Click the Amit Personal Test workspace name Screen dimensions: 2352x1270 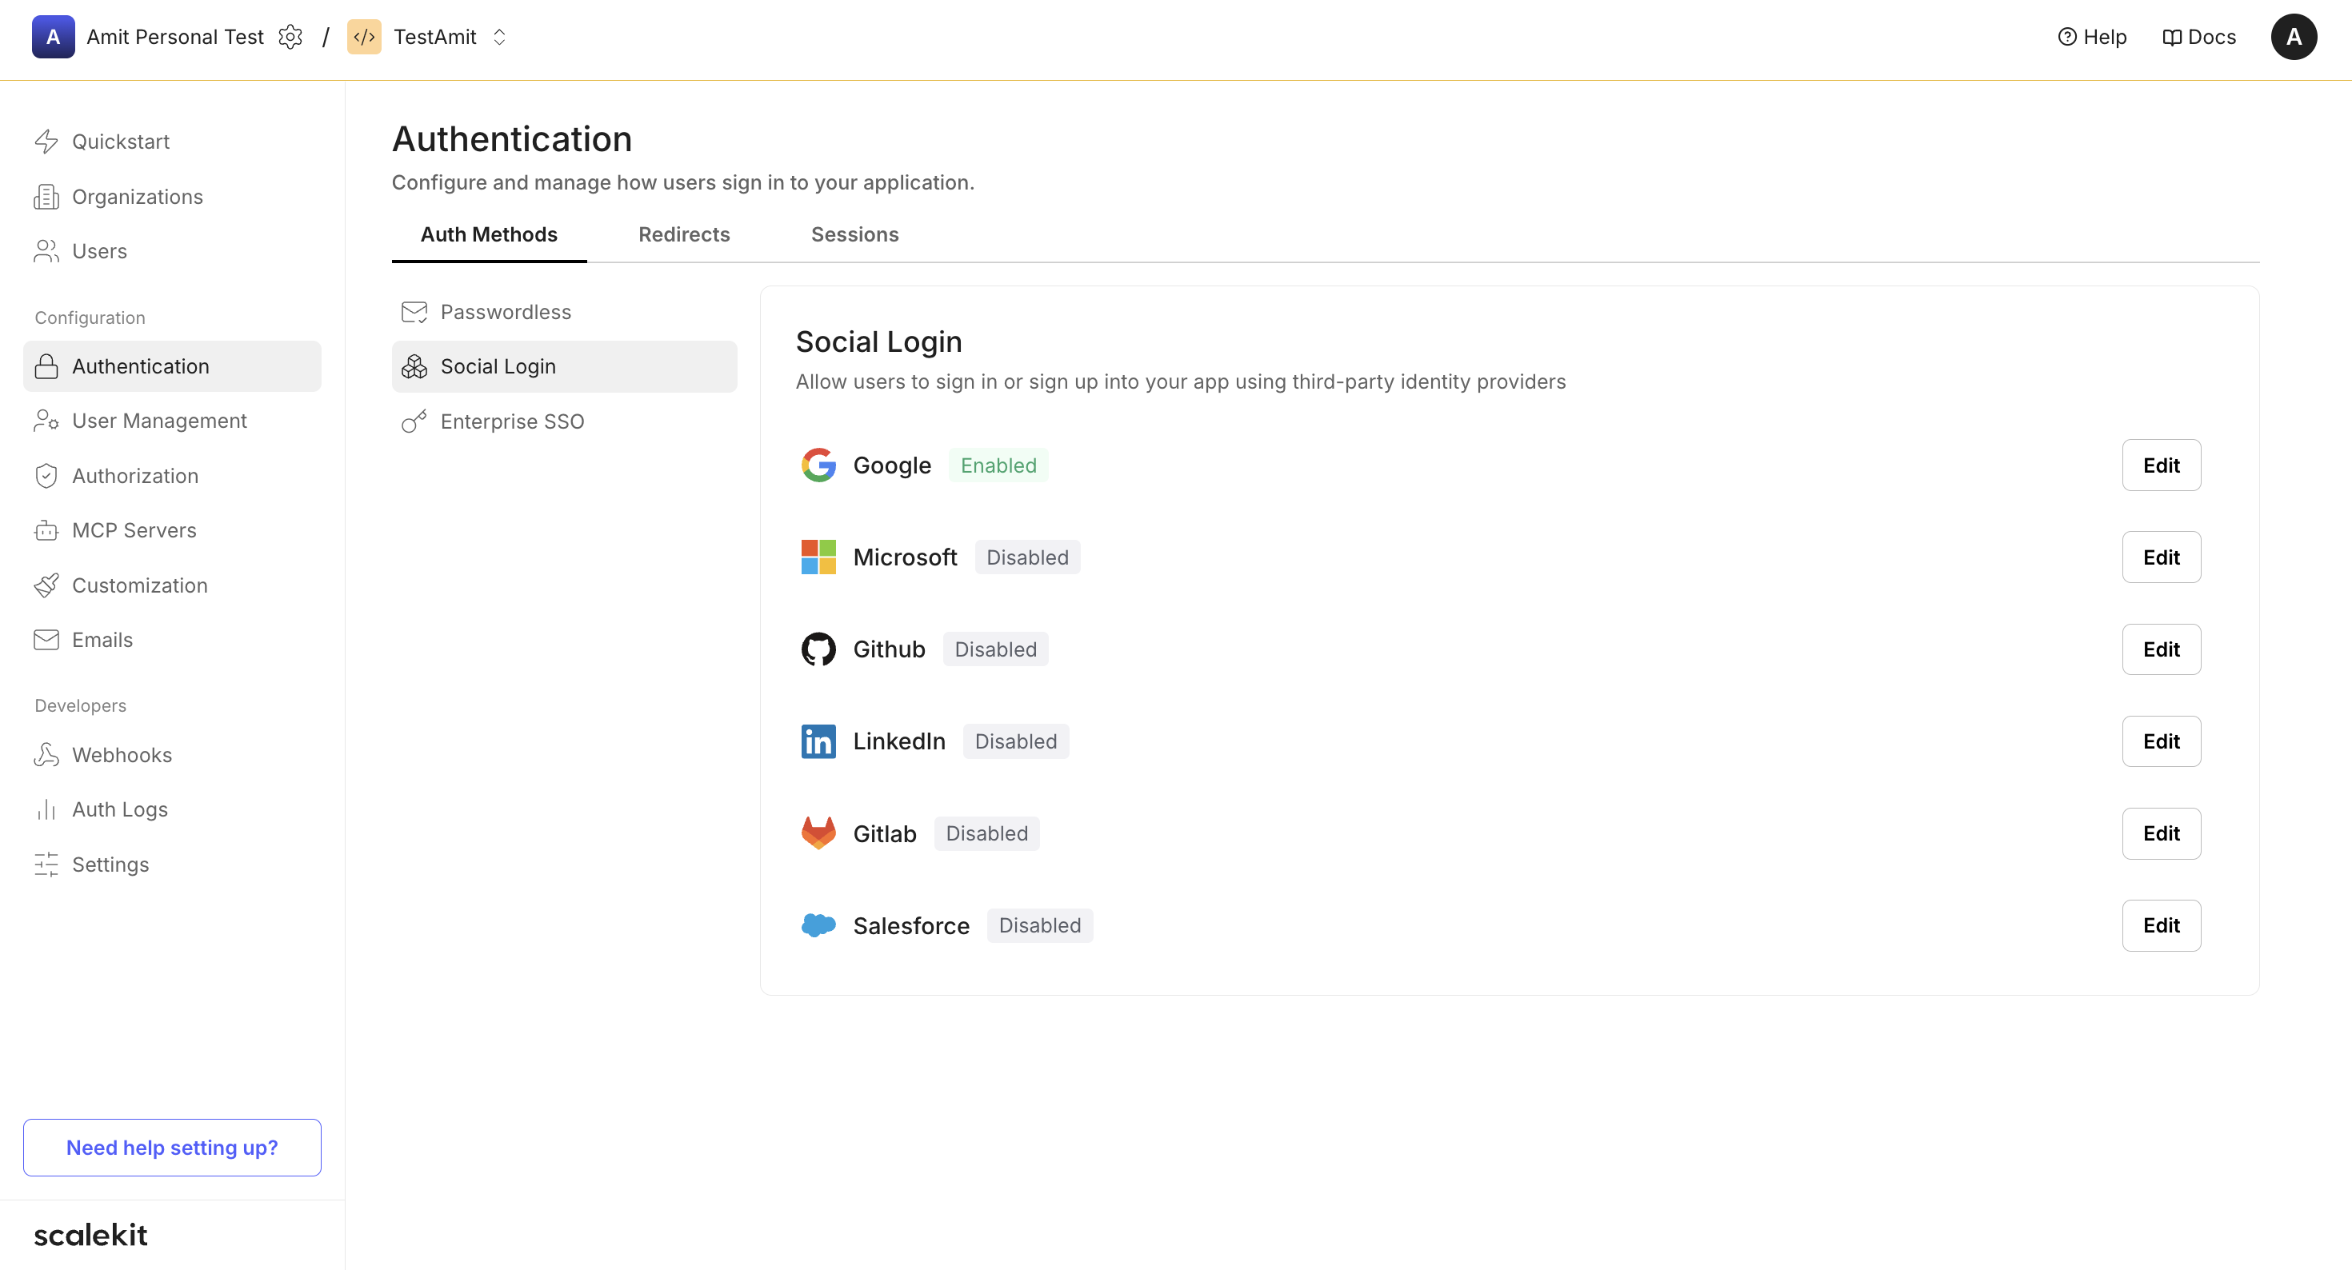175,37
